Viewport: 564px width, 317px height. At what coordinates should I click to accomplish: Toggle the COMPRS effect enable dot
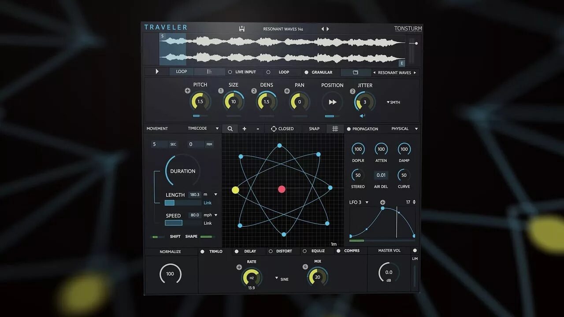tap(338, 251)
